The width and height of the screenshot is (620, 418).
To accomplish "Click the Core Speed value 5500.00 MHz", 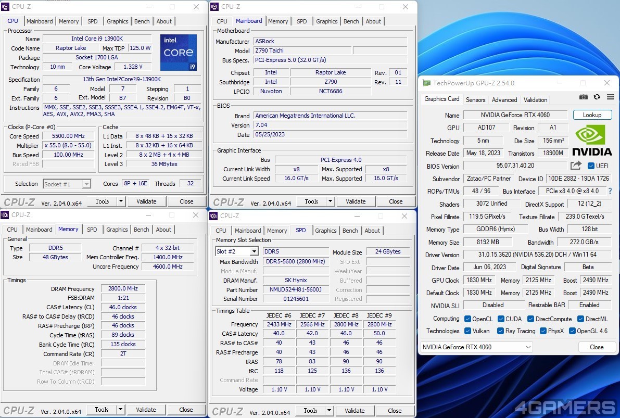I will pyautogui.click(x=69, y=136).
